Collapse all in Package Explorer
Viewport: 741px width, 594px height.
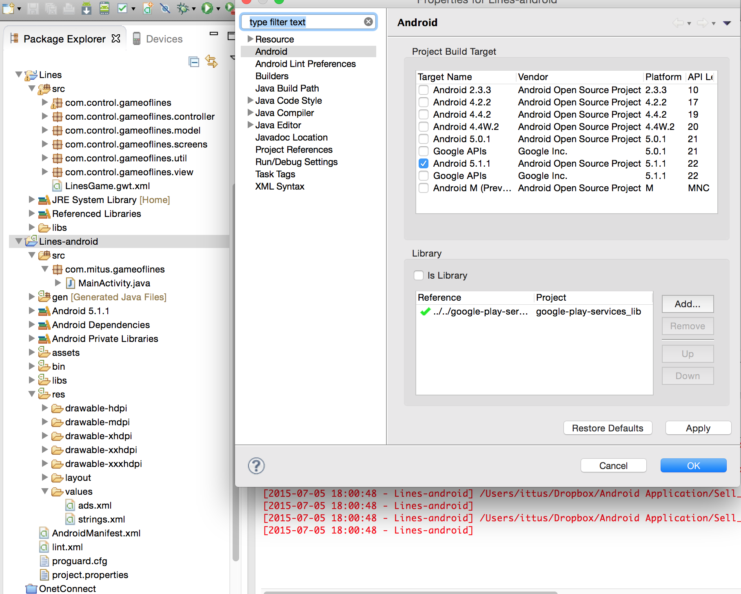pyautogui.click(x=194, y=62)
